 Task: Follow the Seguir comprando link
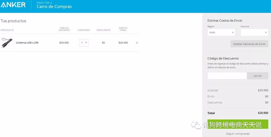pos(238,134)
